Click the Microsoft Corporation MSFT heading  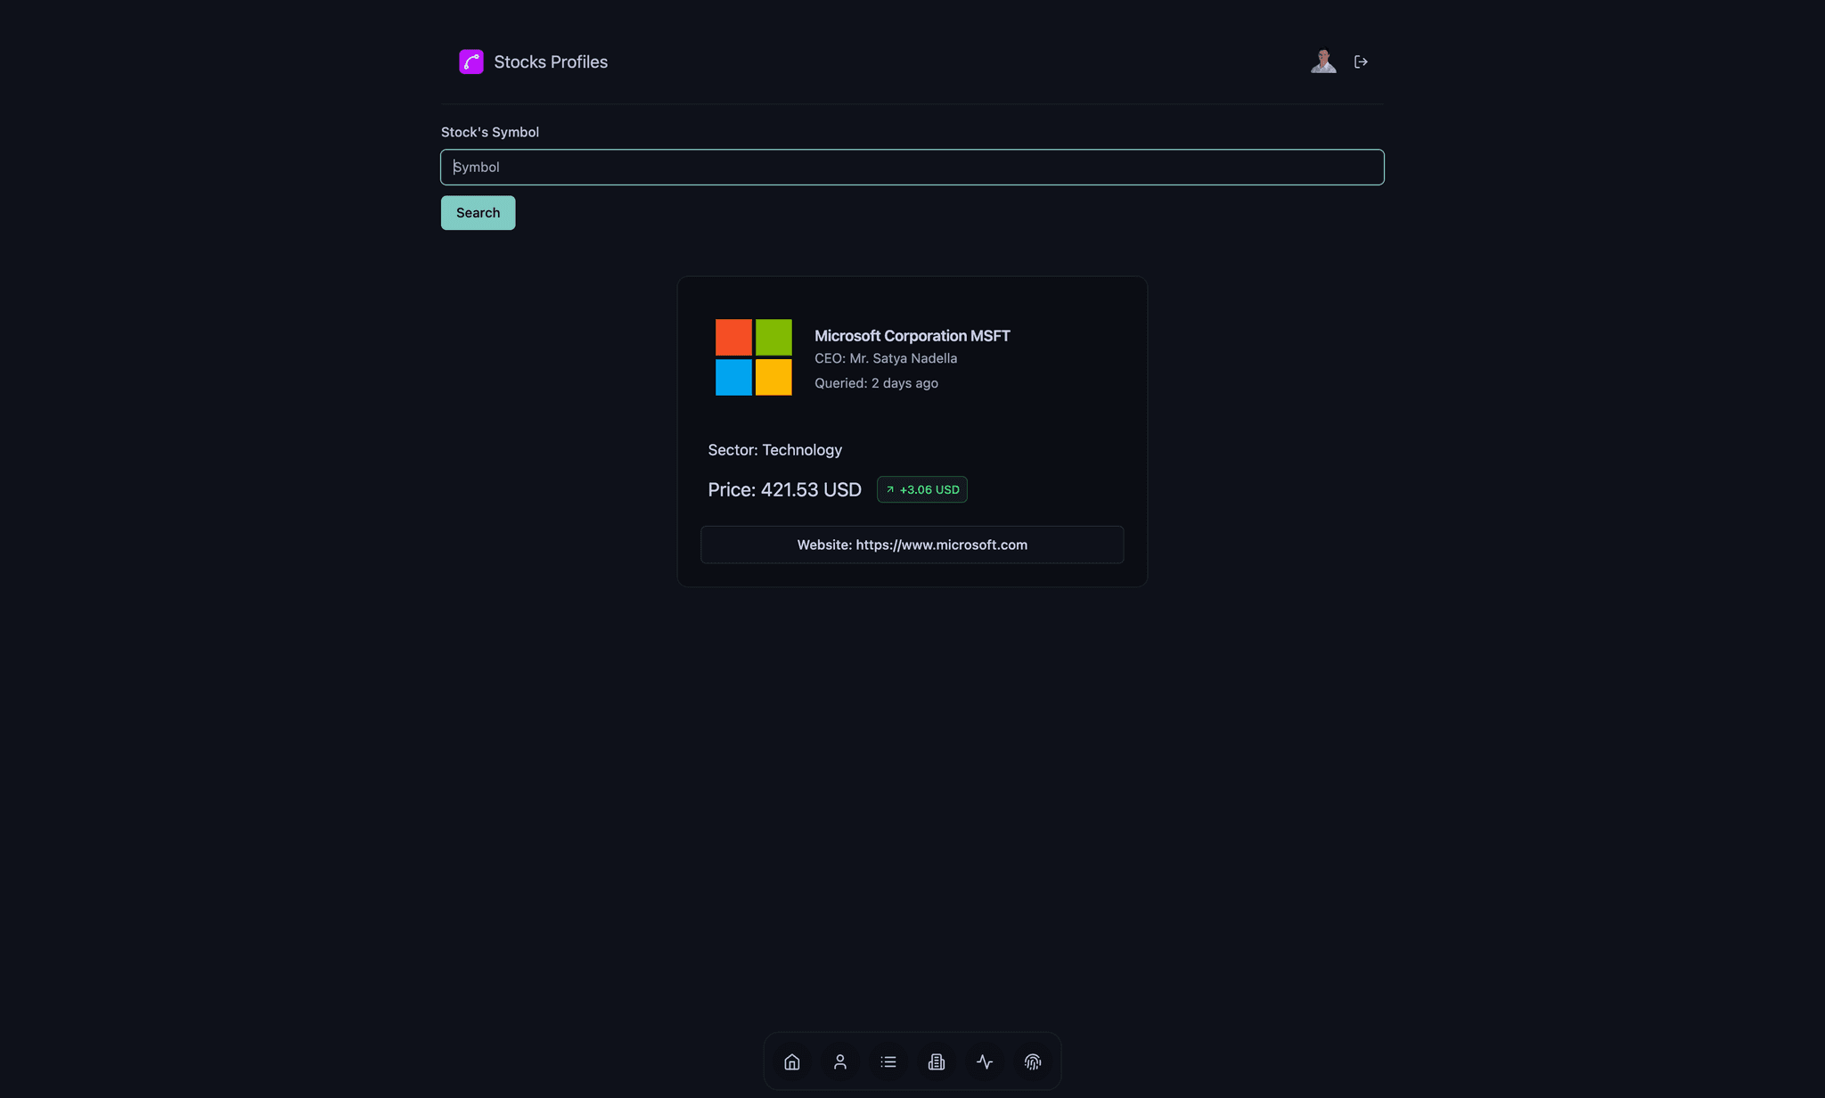912,336
